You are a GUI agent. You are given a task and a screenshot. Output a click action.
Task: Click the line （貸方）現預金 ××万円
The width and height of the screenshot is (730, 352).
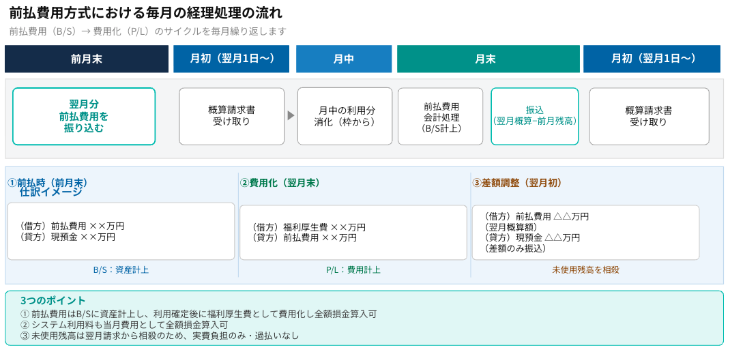pyautogui.click(x=66, y=237)
